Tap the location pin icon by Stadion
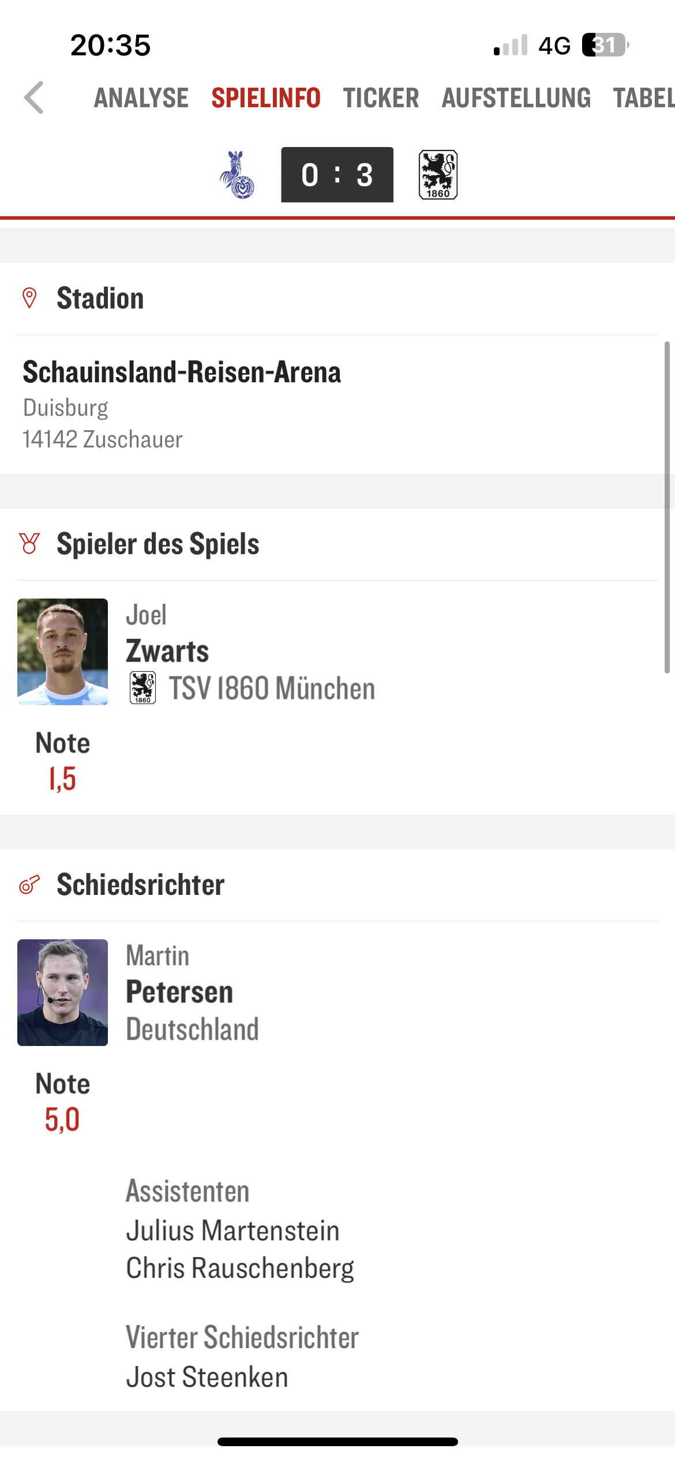 29,298
